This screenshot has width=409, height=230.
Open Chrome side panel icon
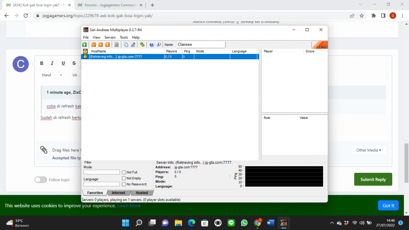point(383,16)
